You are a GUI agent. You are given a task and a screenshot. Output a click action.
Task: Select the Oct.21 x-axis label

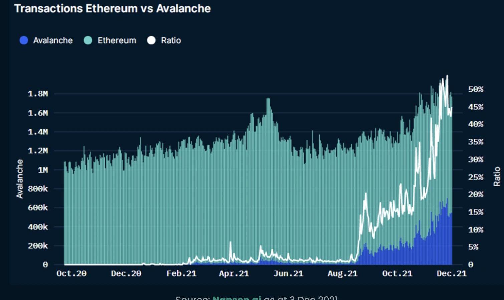point(397,274)
